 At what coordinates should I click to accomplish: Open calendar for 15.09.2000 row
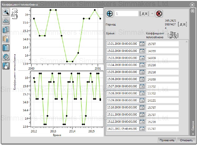142,100
